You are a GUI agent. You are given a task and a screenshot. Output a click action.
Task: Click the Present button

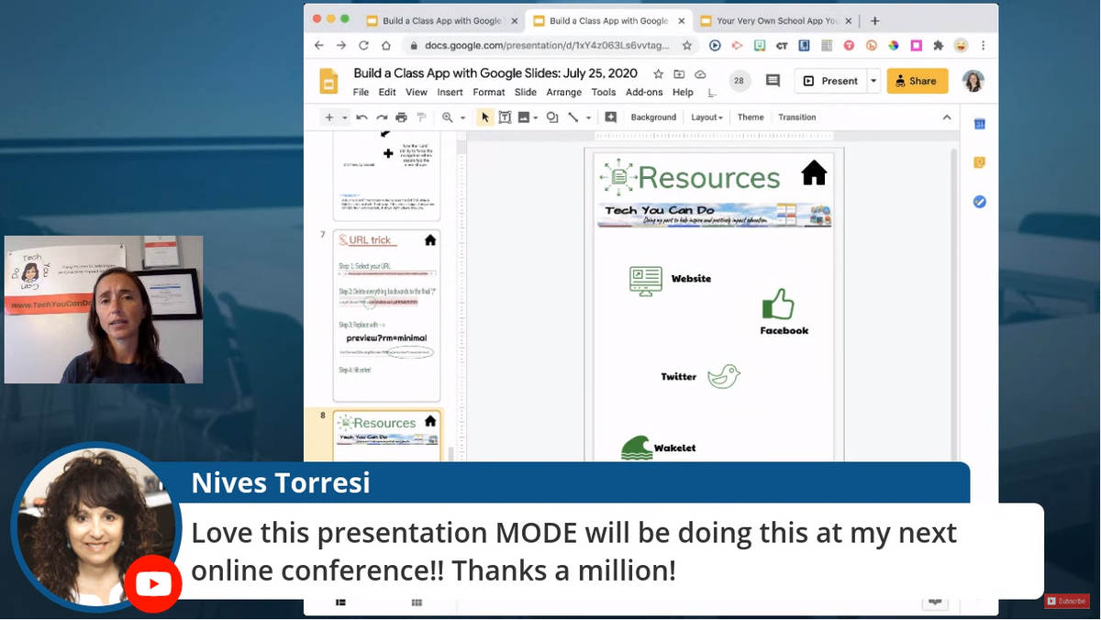[x=830, y=81]
